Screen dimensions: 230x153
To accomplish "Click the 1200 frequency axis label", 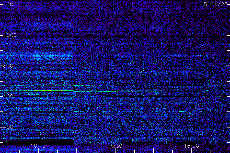I will point(10,5).
